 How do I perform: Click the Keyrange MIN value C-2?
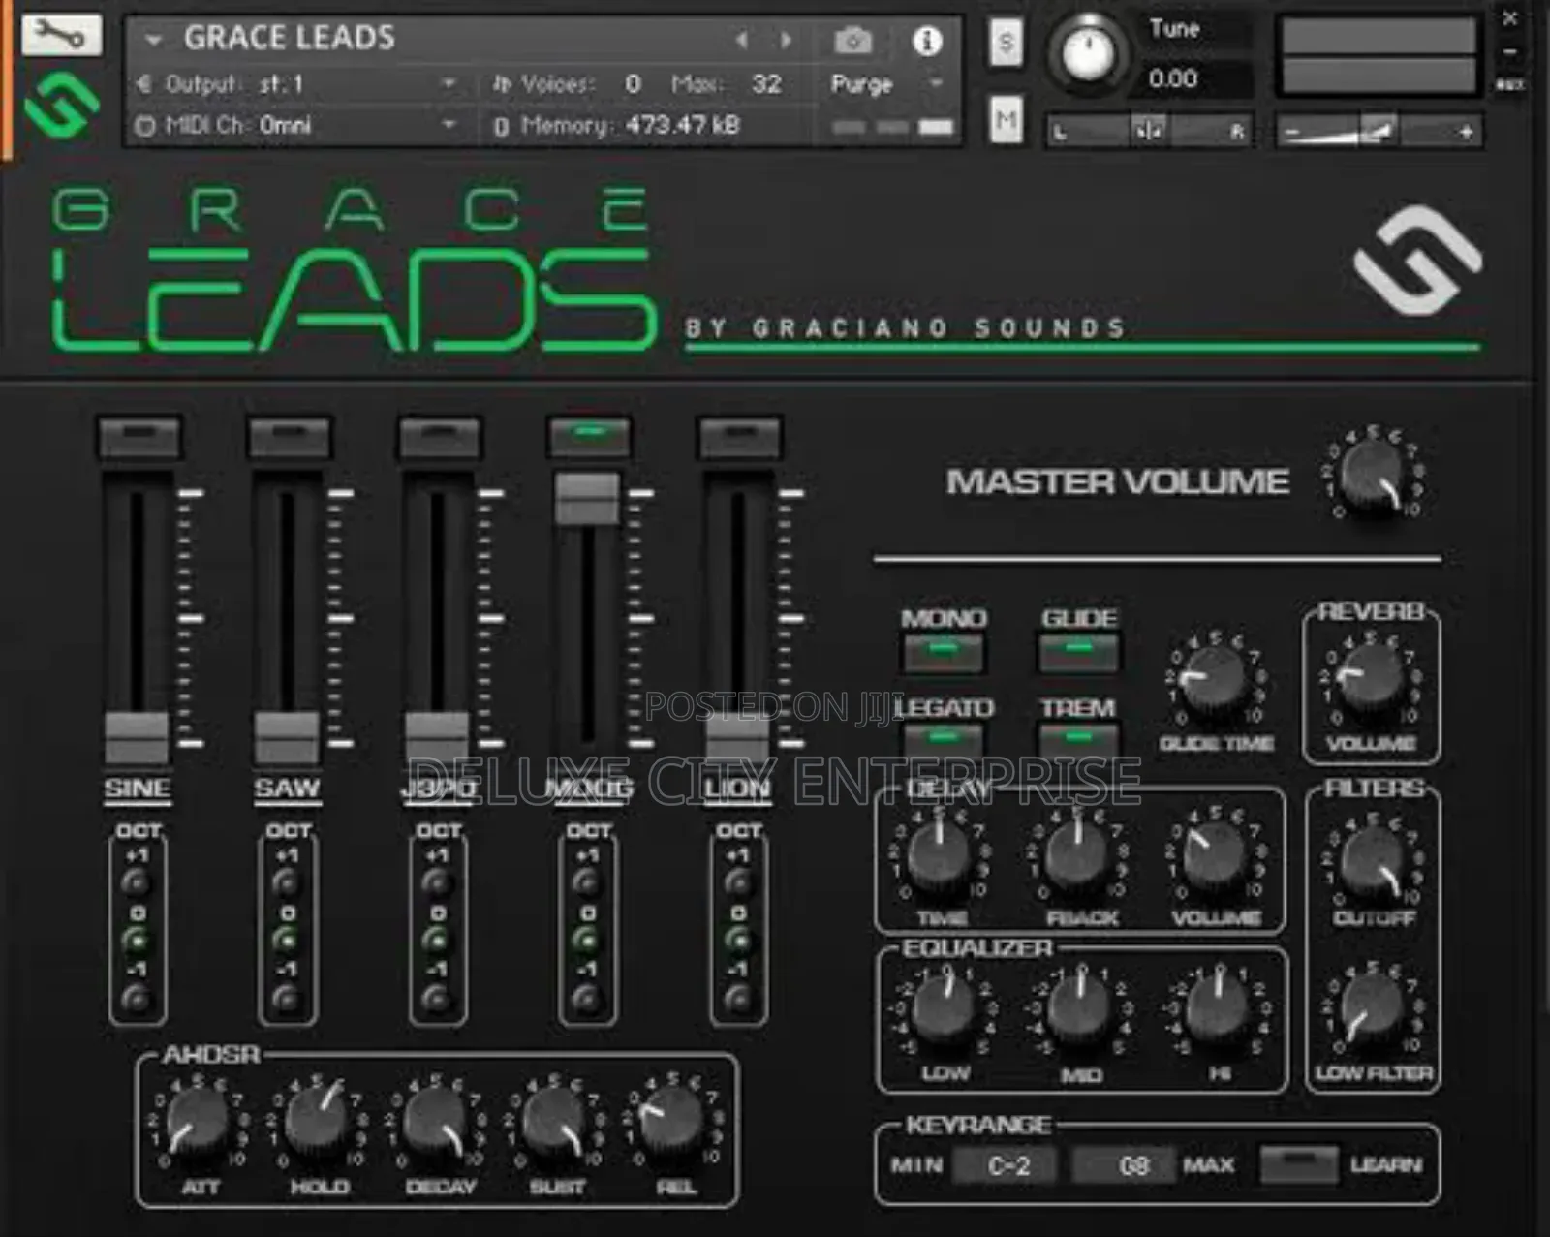(x=1007, y=1164)
